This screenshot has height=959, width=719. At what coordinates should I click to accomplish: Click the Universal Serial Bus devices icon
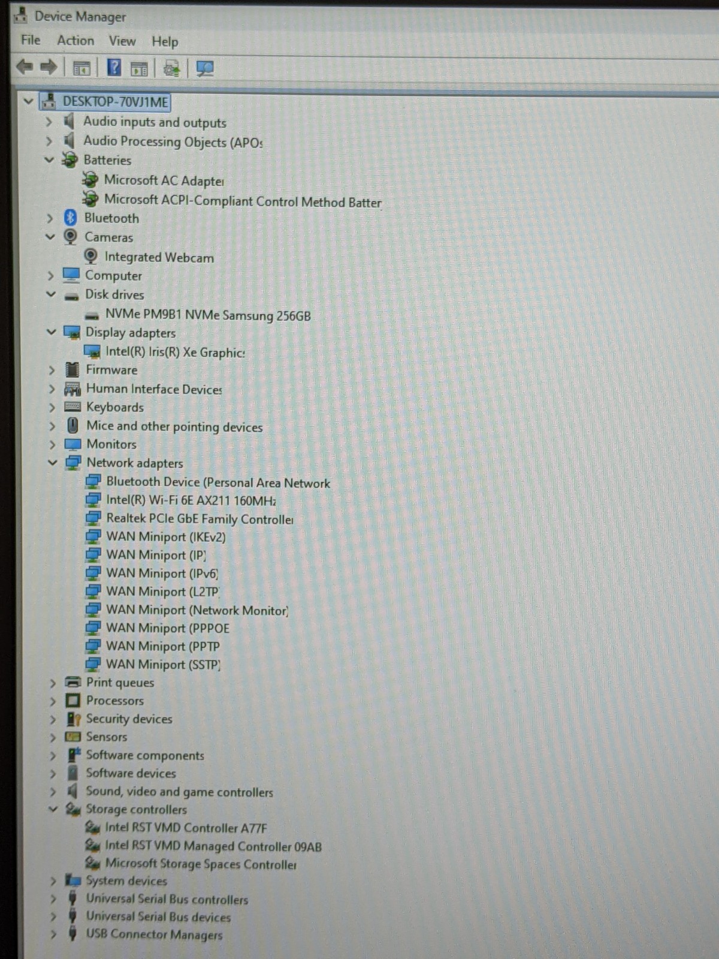point(72,916)
